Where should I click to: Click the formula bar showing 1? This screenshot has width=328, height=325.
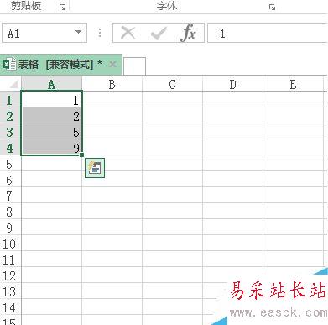pos(268,33)
